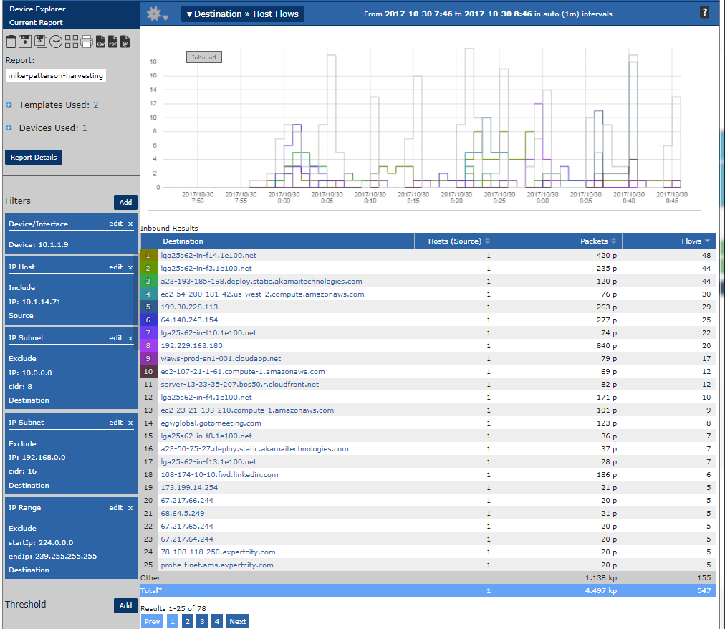Click the trash can delete report icon

(11, 42)
